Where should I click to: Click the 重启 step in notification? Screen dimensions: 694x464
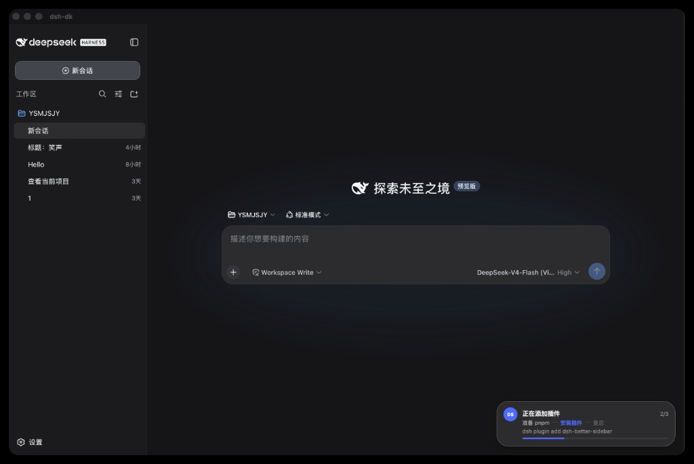tap(598, 423)
